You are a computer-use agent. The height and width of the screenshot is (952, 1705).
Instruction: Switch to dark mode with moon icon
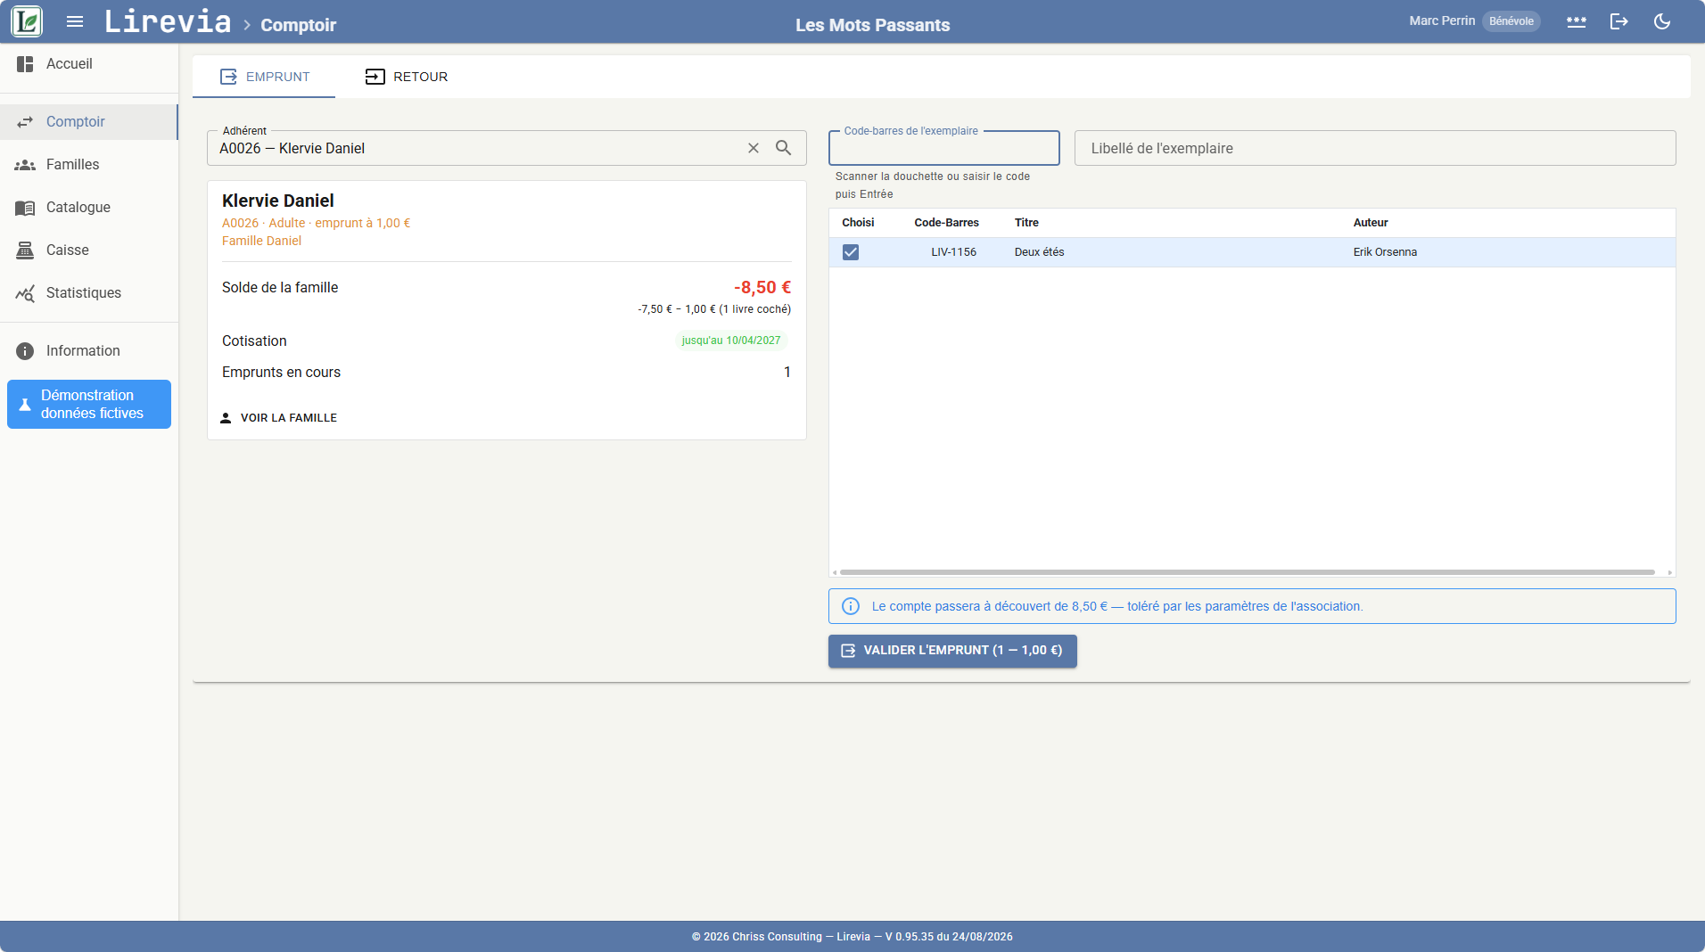pyautogui.click(x=1662, y=21)
